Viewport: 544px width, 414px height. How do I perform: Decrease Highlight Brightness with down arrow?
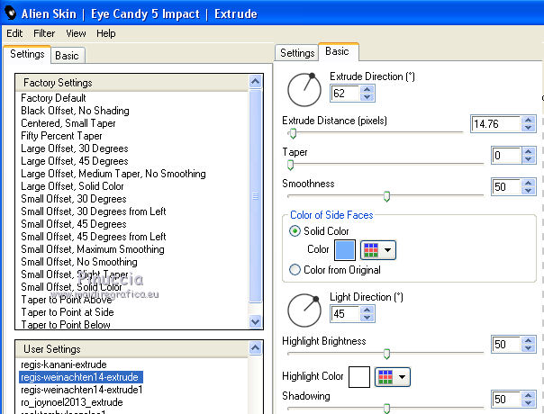(529, 348)
